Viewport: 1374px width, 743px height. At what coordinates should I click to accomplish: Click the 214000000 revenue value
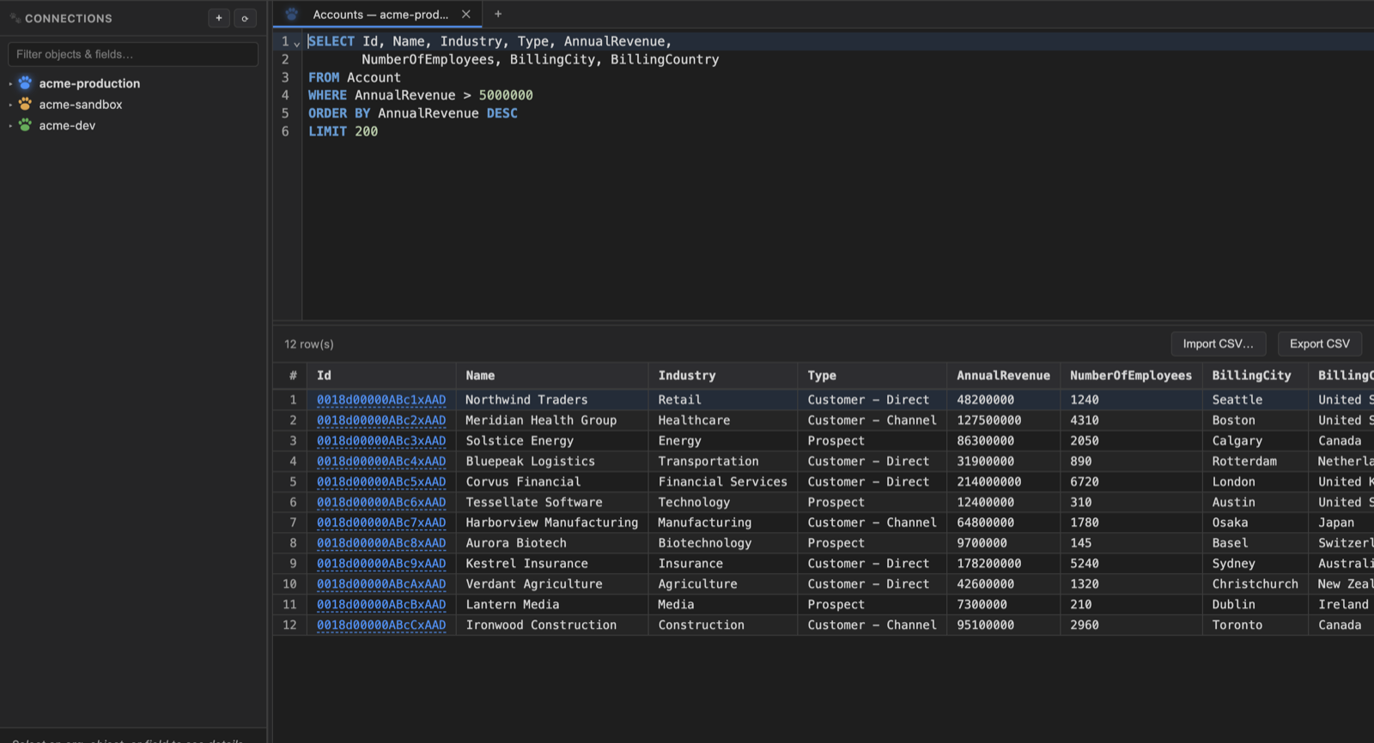[989, 482]
